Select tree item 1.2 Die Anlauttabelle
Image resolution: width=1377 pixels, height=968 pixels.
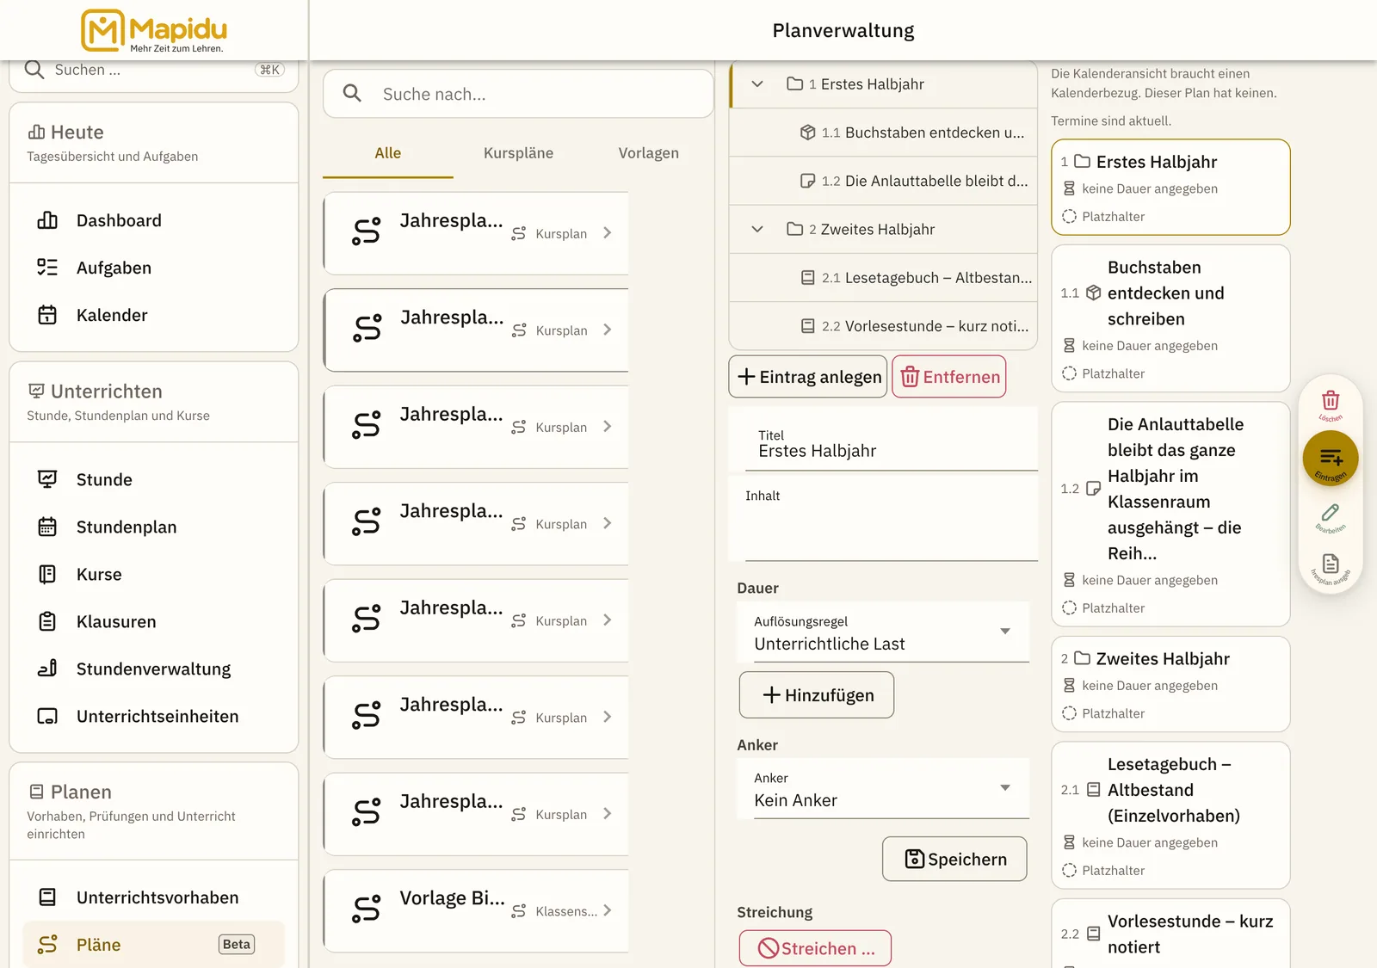pyautogui.click(x=883, y=181)
